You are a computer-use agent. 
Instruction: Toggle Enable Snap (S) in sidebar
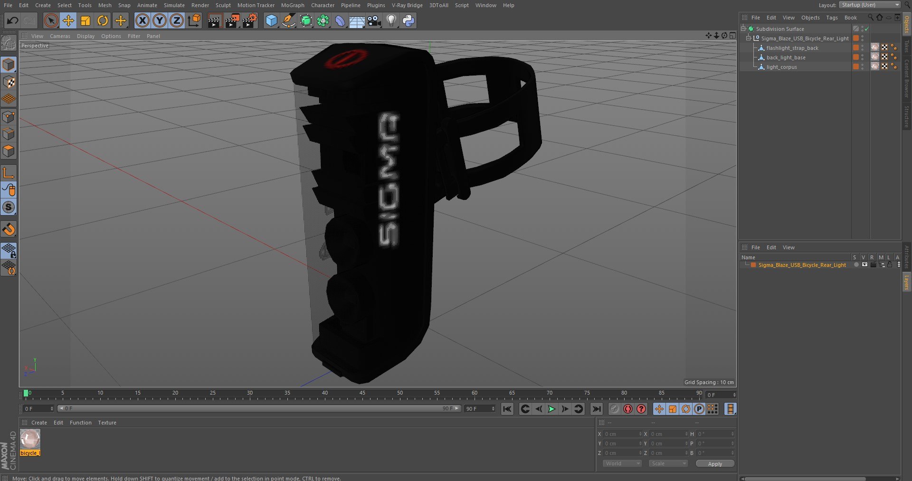point(9,207)
